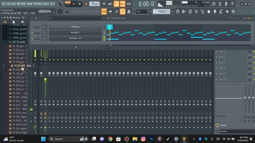Open Google Chrome from the taskbar

pyautogui.click(x=110, y=139)
